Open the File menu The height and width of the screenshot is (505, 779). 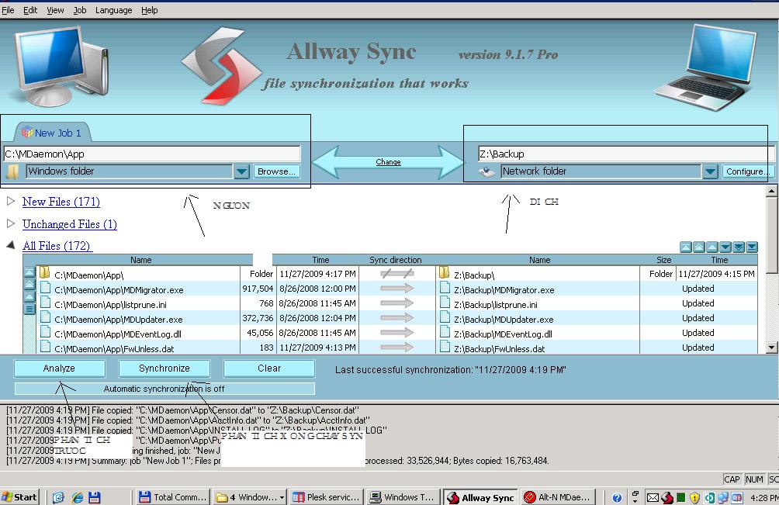tap(8, 10)
